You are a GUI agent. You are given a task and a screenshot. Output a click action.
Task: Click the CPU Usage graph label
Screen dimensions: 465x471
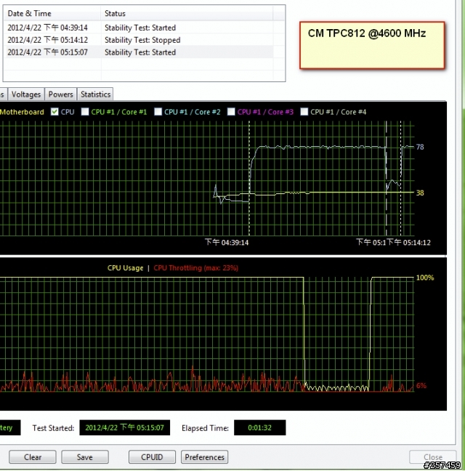[125, 268]
